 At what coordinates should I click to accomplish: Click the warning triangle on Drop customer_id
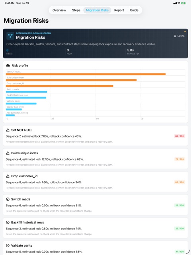tap(8, 176)
